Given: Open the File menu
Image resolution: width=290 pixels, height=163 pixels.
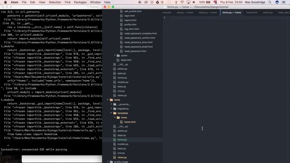Looking at the screenshot, I should click(24, 2).
